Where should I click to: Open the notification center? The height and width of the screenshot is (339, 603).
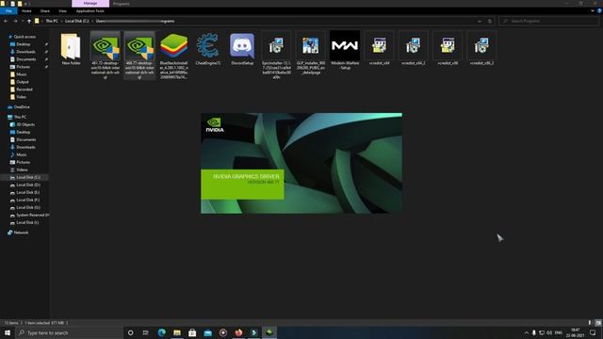click(x=593, y=332)
